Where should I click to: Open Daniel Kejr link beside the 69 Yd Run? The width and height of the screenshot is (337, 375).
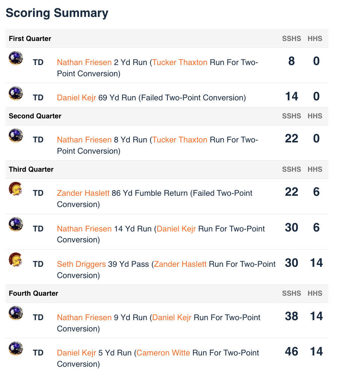pos(76,98)
